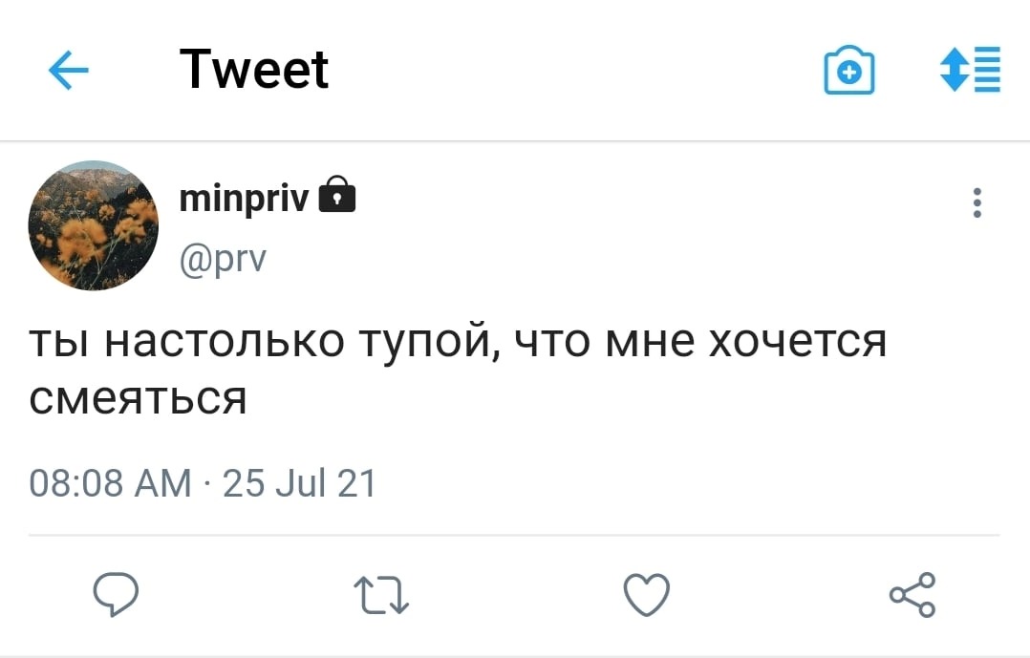Viewport: 1030px width, 658px height.
Task: Click the word "смеяться" in the tweet
Action: point(139,397)
